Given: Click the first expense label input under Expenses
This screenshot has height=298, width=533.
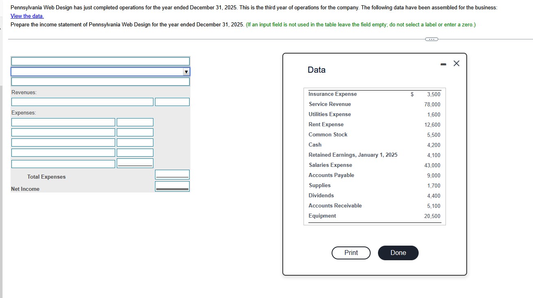Looking at the screenshot, I should (x=63, y=122).
